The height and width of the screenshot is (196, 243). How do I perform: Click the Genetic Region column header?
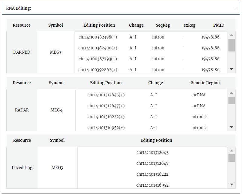click(205, 83)
